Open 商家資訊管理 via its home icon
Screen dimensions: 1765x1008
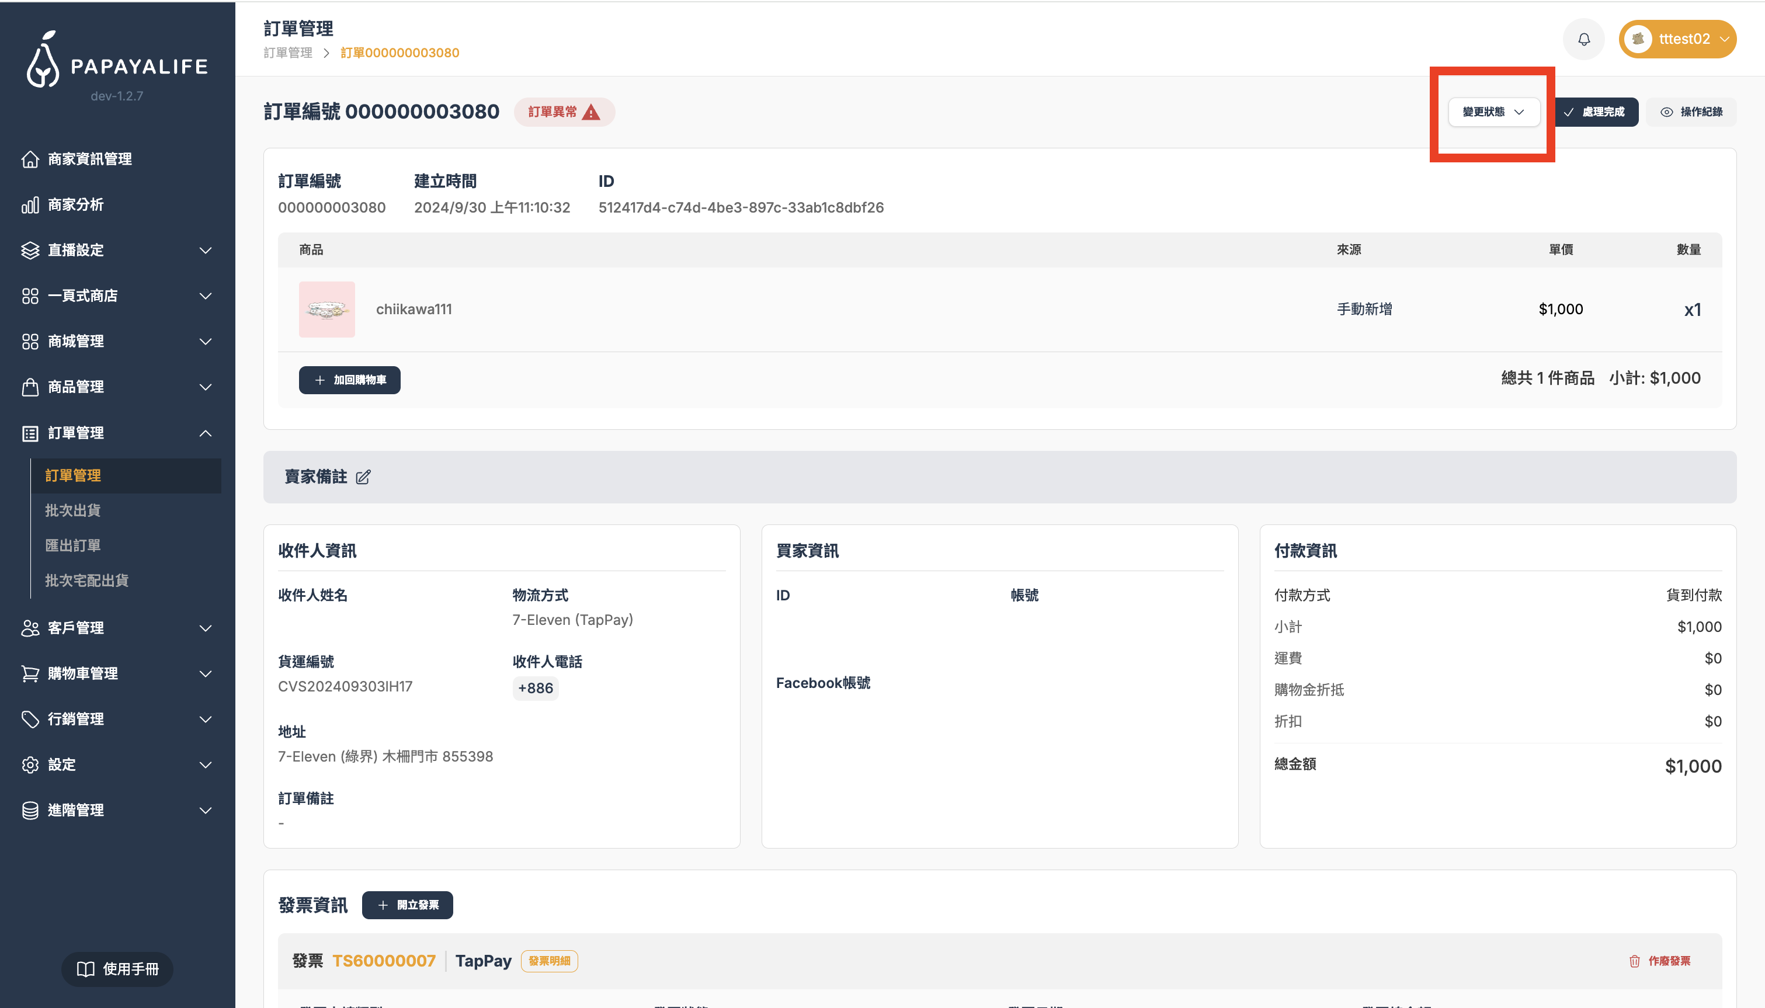[30, 159]
